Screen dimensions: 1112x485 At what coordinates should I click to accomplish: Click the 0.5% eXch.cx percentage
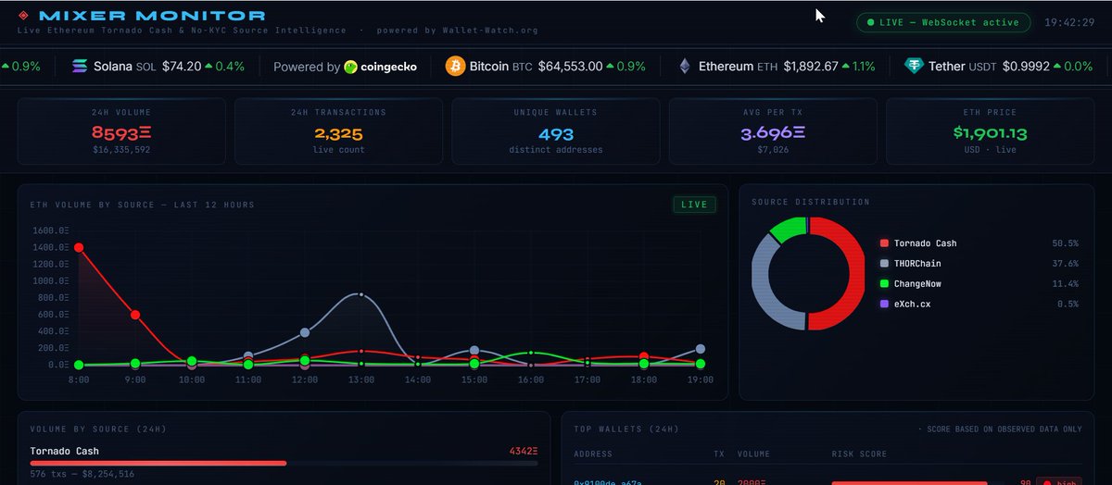tap(1069, 304)
